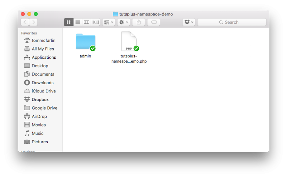Open the item arrangement dropdown
Viewport: 287px width, 178px height.
[x=109, y=22]
